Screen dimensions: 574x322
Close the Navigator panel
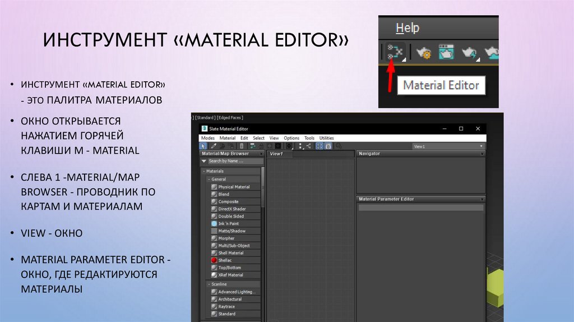(x=482, y=153)
